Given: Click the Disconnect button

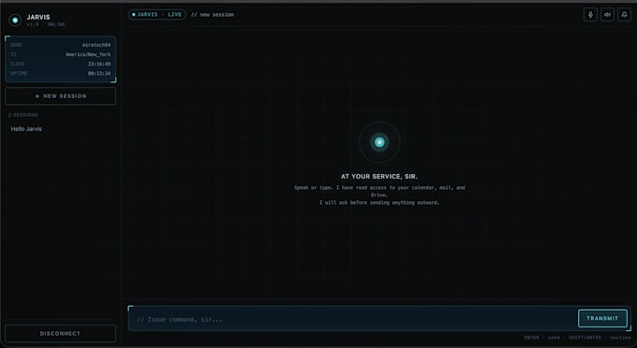Looking at the screenshot, I should [61, 333].
